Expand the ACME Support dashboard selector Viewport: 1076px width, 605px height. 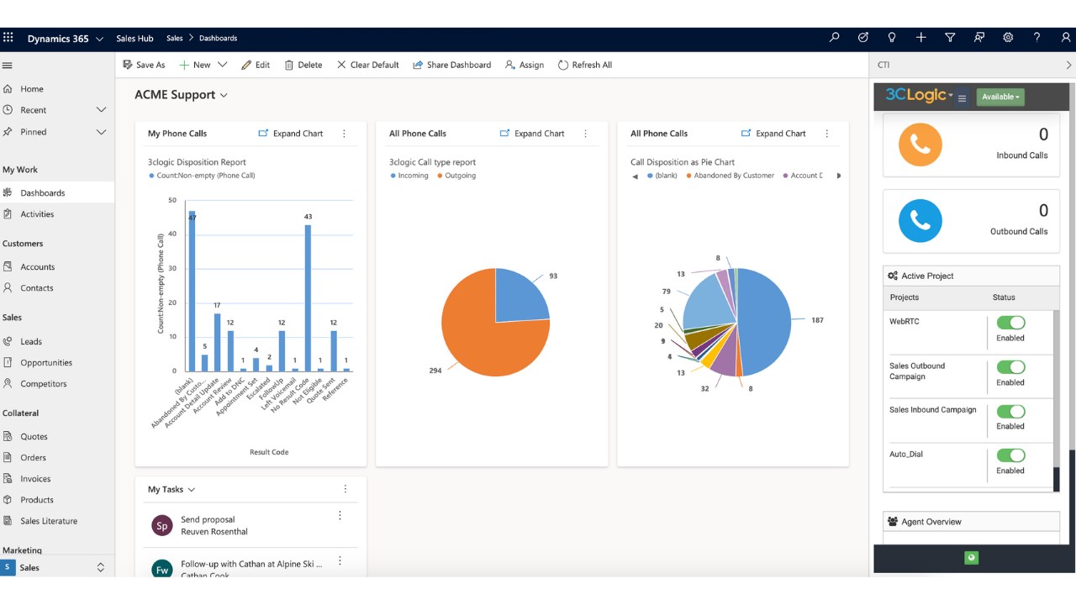[x=182, y=95]
